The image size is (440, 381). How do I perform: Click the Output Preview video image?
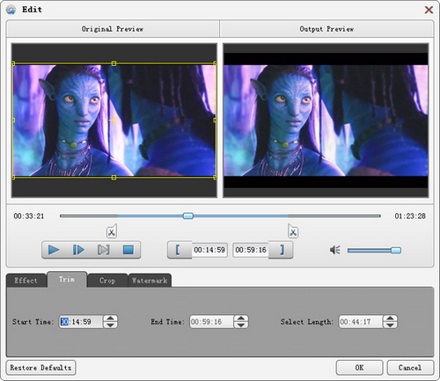pos(326,121)
